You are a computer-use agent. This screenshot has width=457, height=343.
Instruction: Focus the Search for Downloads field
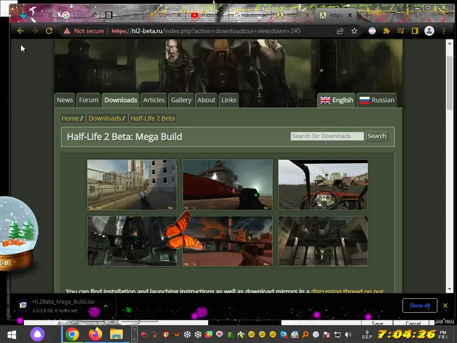click(x=327, y=136)
